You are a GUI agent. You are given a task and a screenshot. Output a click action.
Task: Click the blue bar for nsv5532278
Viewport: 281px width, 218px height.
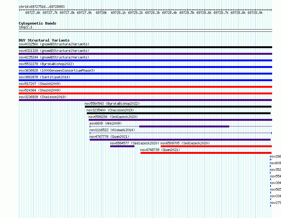145,67
